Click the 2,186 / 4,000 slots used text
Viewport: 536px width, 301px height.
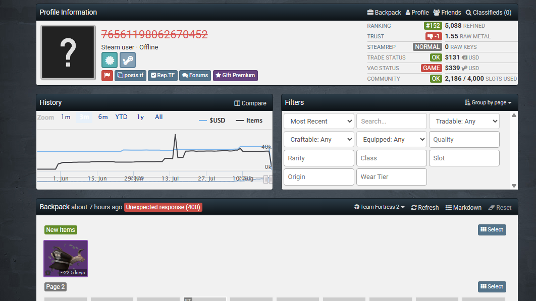pyautogui.click(x=480, y=79)
